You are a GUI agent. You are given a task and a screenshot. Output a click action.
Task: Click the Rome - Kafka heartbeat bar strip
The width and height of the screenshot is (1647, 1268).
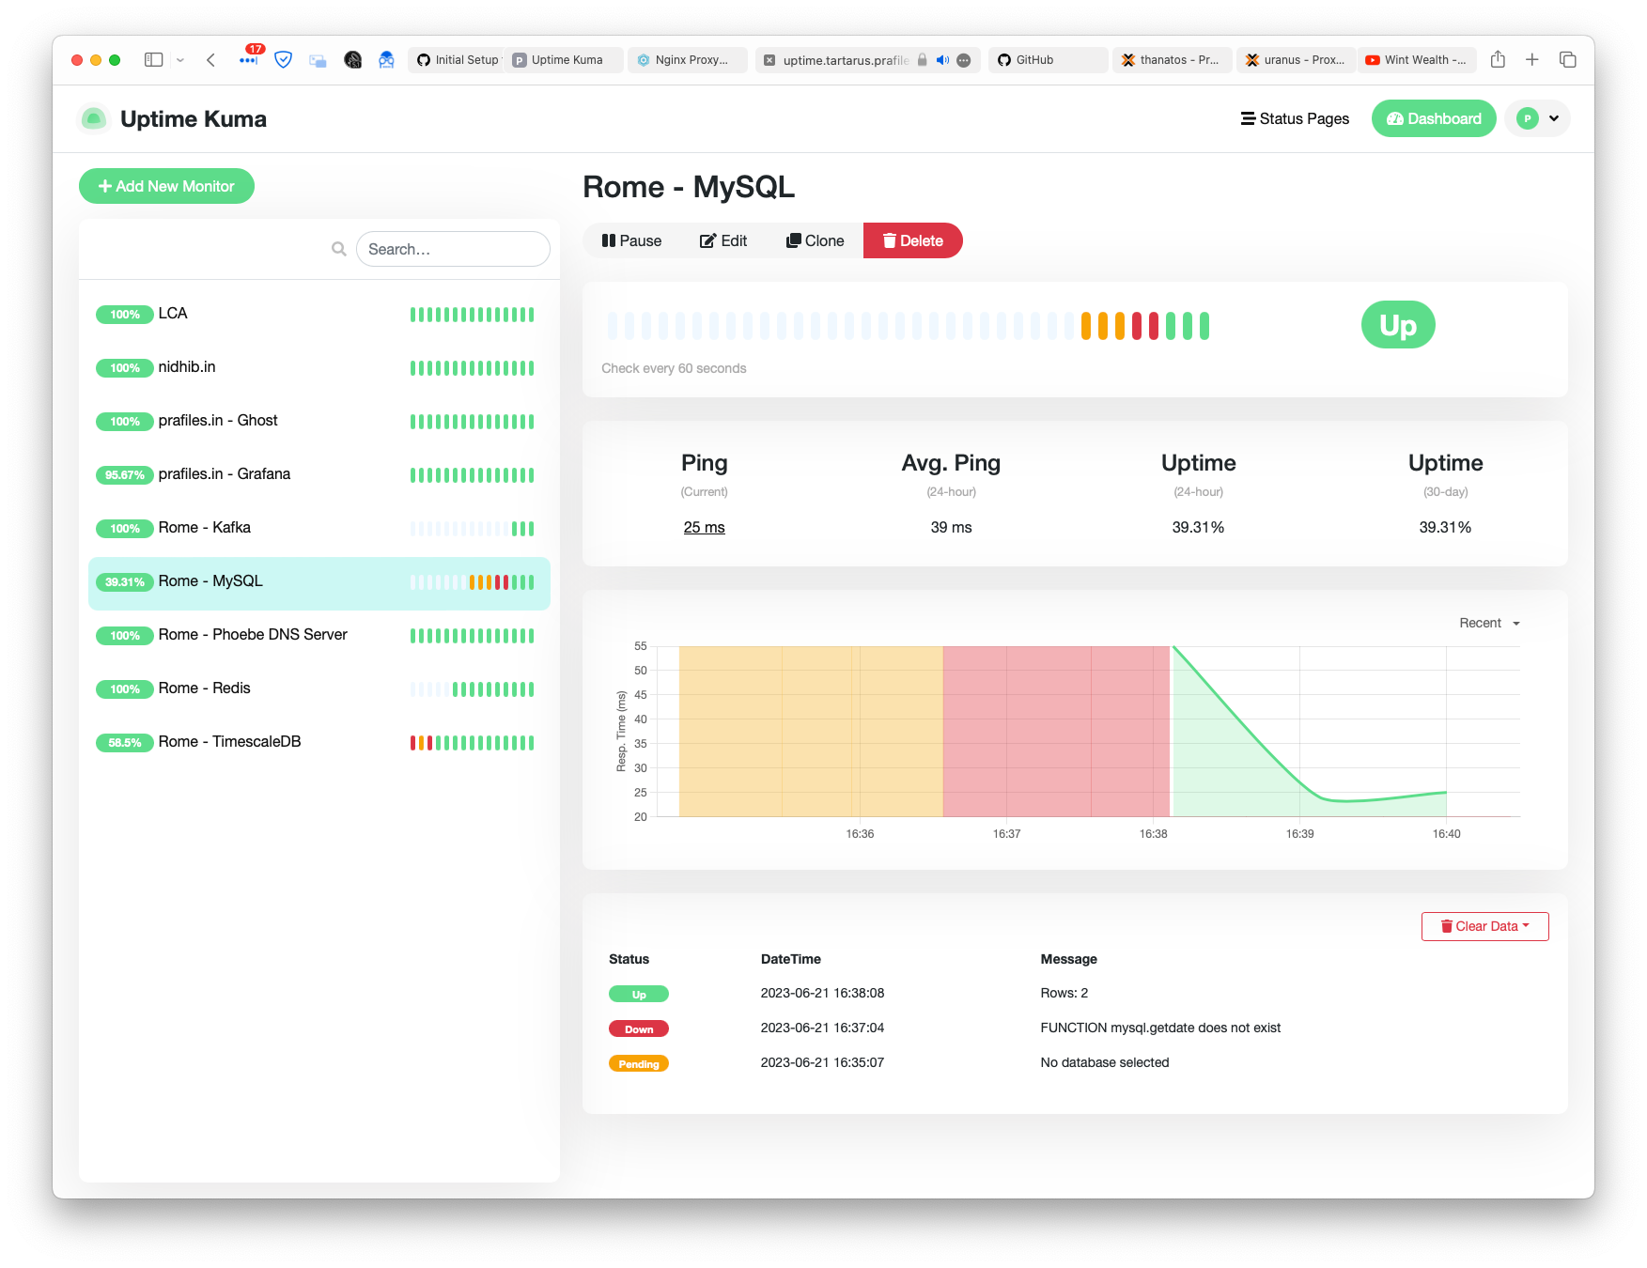click(x=472, y=529)
